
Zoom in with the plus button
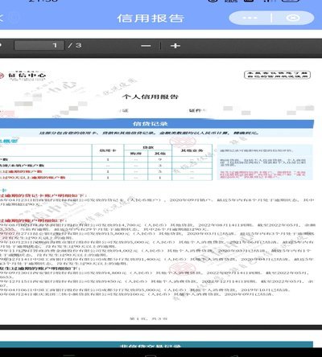pyautogui.click(x=175, y=46)
